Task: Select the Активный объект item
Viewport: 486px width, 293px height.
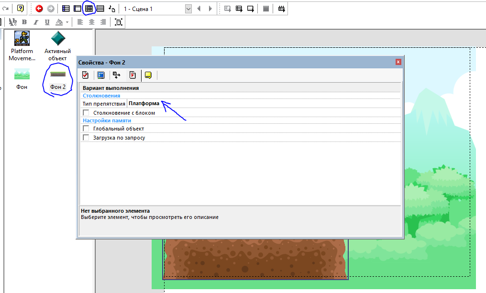Action: pos(57,46)
